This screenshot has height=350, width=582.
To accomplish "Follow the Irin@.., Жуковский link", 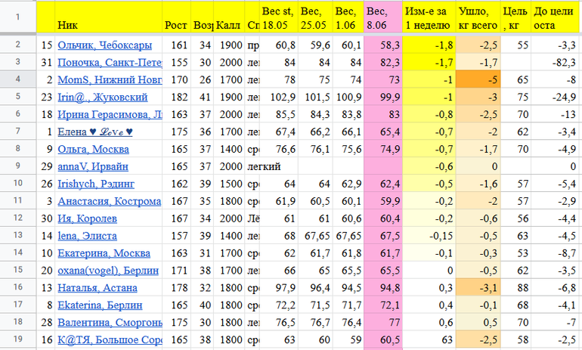I will (x=102, y=98).
